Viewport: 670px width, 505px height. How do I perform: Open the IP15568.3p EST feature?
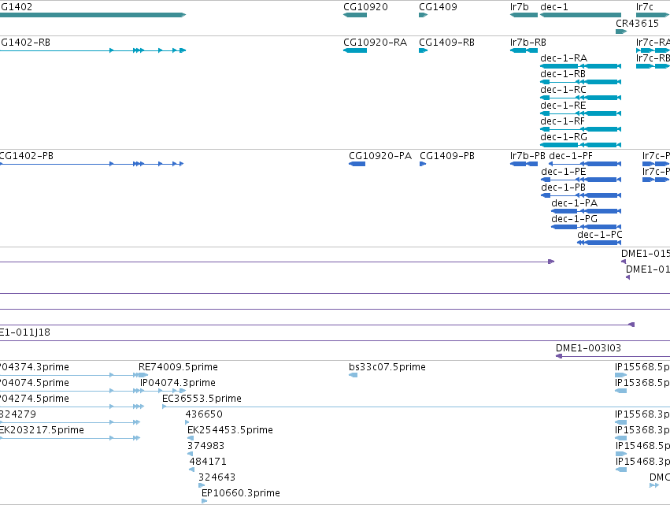[621, 422]
